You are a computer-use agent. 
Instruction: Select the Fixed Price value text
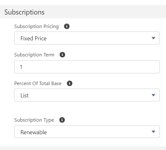[x=33, y=38]
